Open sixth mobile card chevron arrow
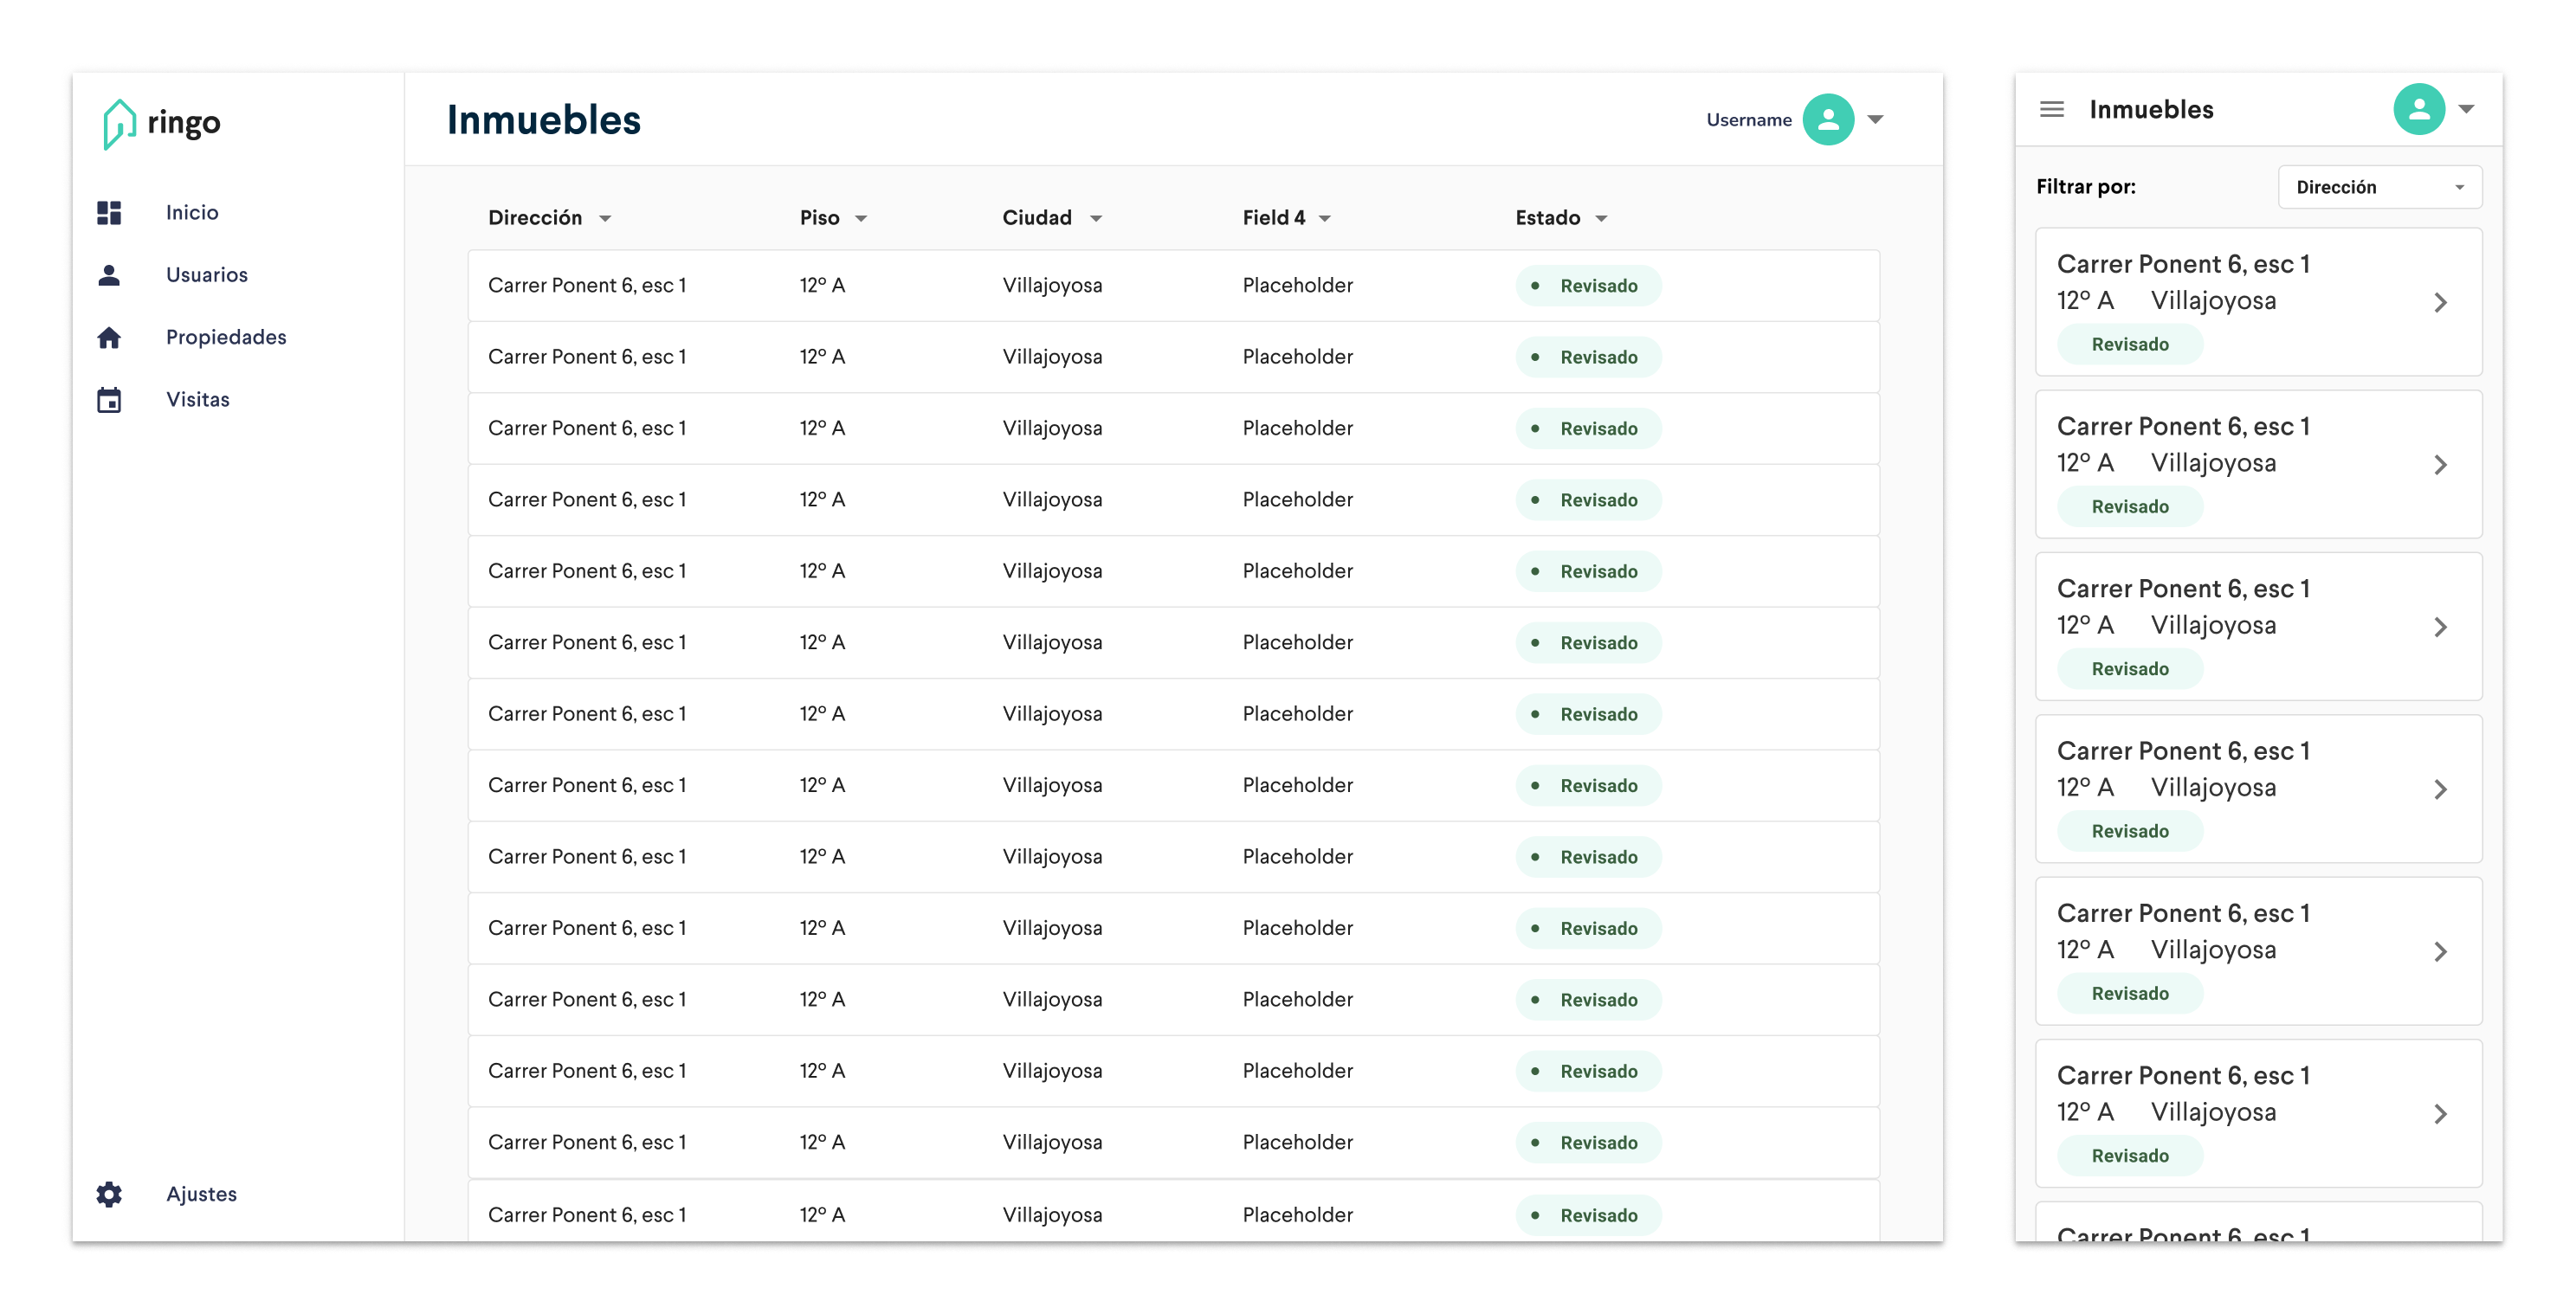2576x1314 pixels. click(2440, 1113)
